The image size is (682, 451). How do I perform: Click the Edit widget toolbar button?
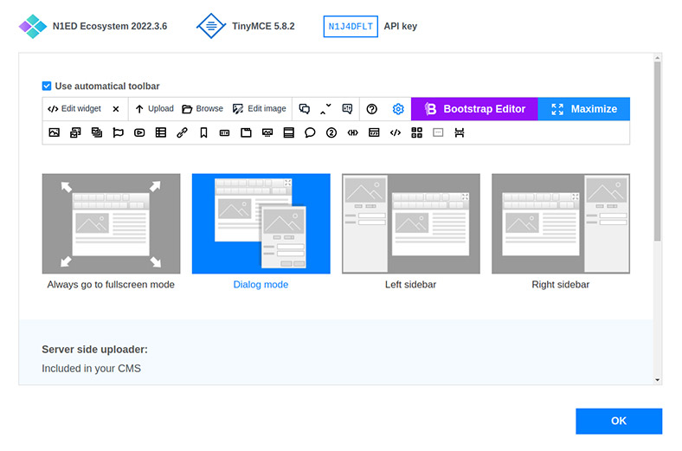74,109
